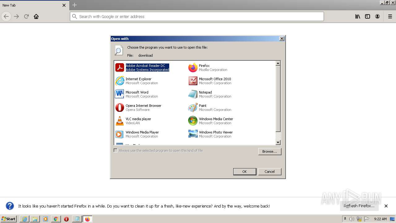Click the 'Opera Software' label
This screenshot has width=396, height=223.
(x=137, y=110)
